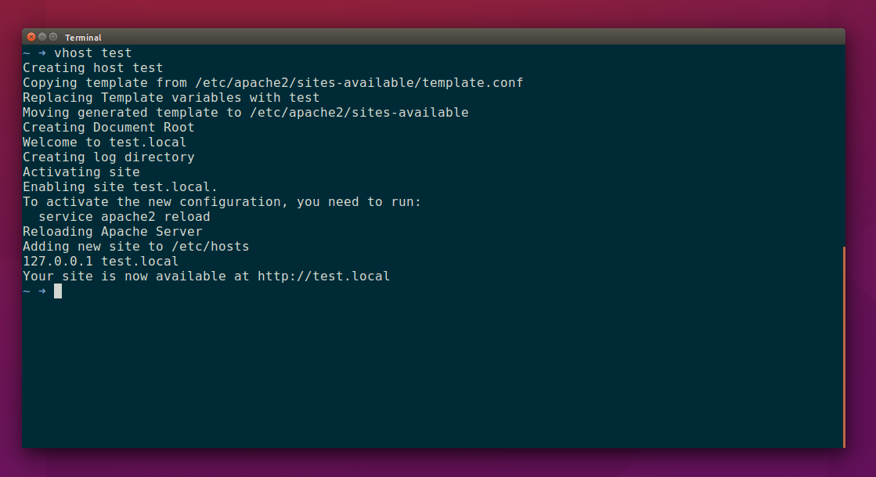Click the /etc/apache2/sites-available directory path

point(361,112)
